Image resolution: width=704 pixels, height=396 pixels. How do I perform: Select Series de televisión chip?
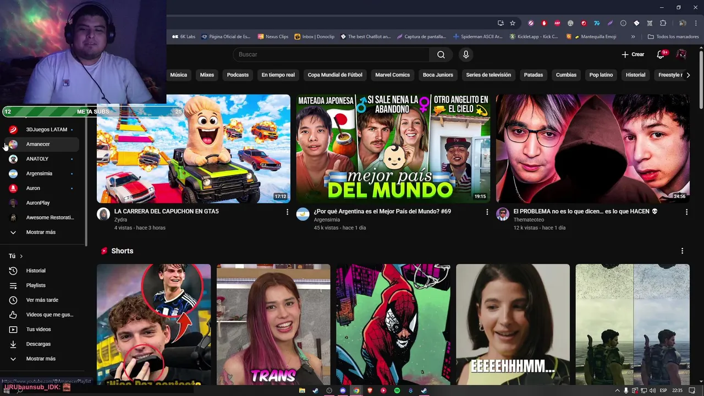488,75
